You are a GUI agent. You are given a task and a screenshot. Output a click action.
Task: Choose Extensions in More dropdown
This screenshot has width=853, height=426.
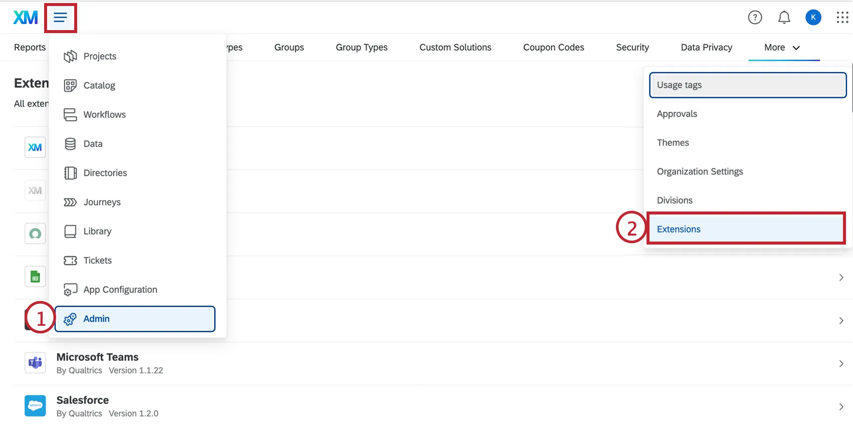click(746, 229)
